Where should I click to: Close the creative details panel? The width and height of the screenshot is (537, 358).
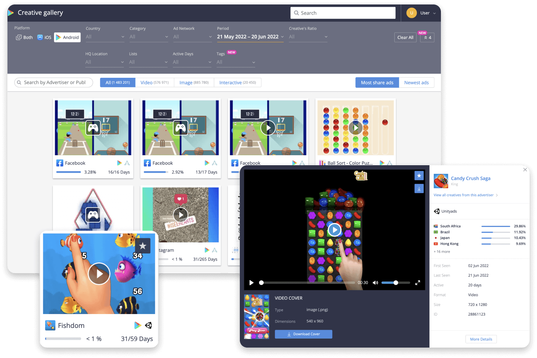pos(525,170)
